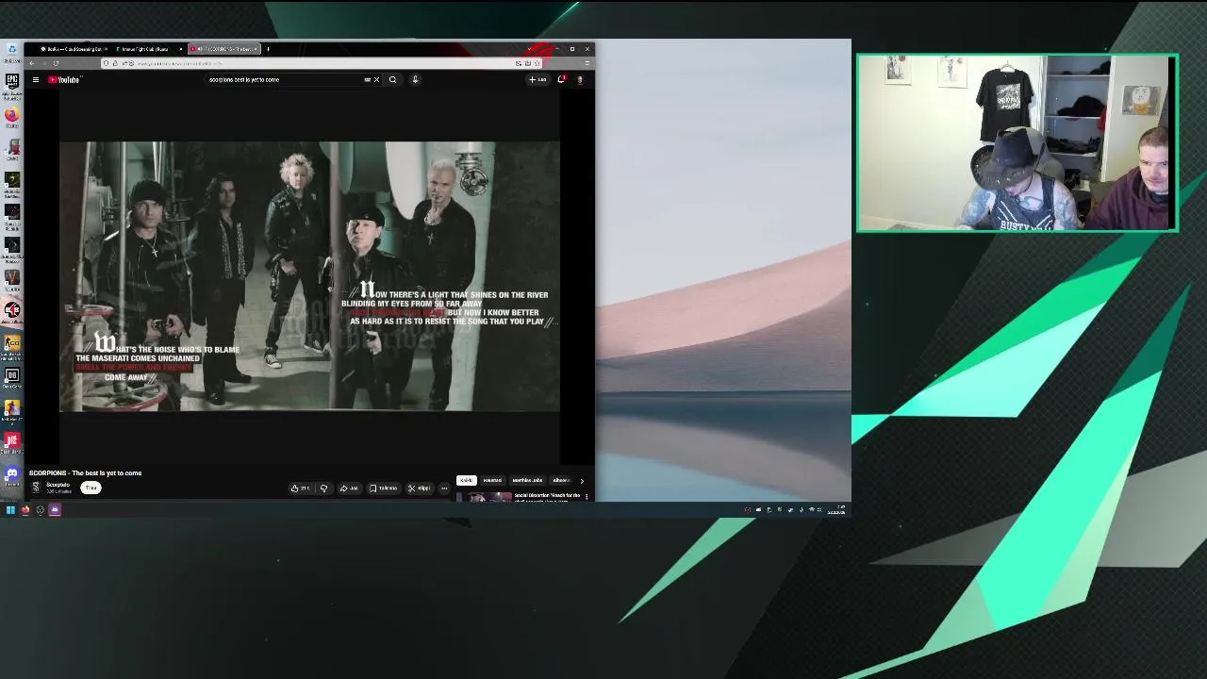This screenshot has width=1207, height=679.
Task: Open the Scorpions channel name link
Action: (x=58, y=485)
